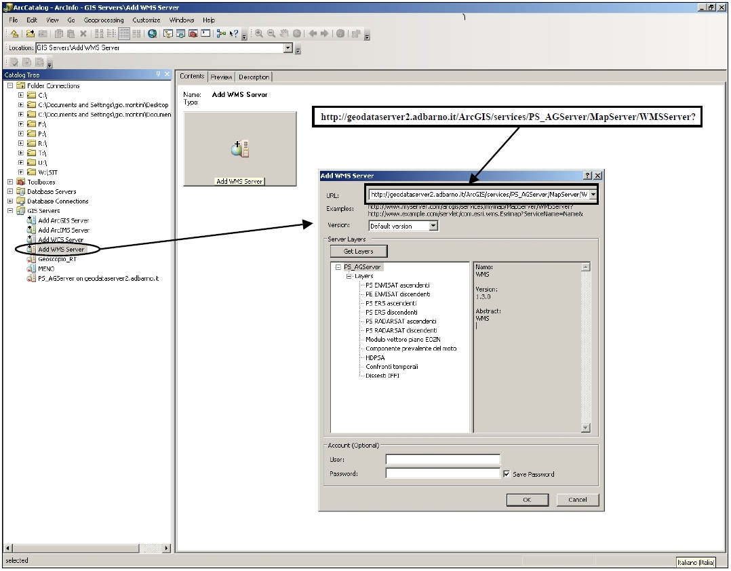Click the URL text field
The image size is (731, 571).
(478, 195)
